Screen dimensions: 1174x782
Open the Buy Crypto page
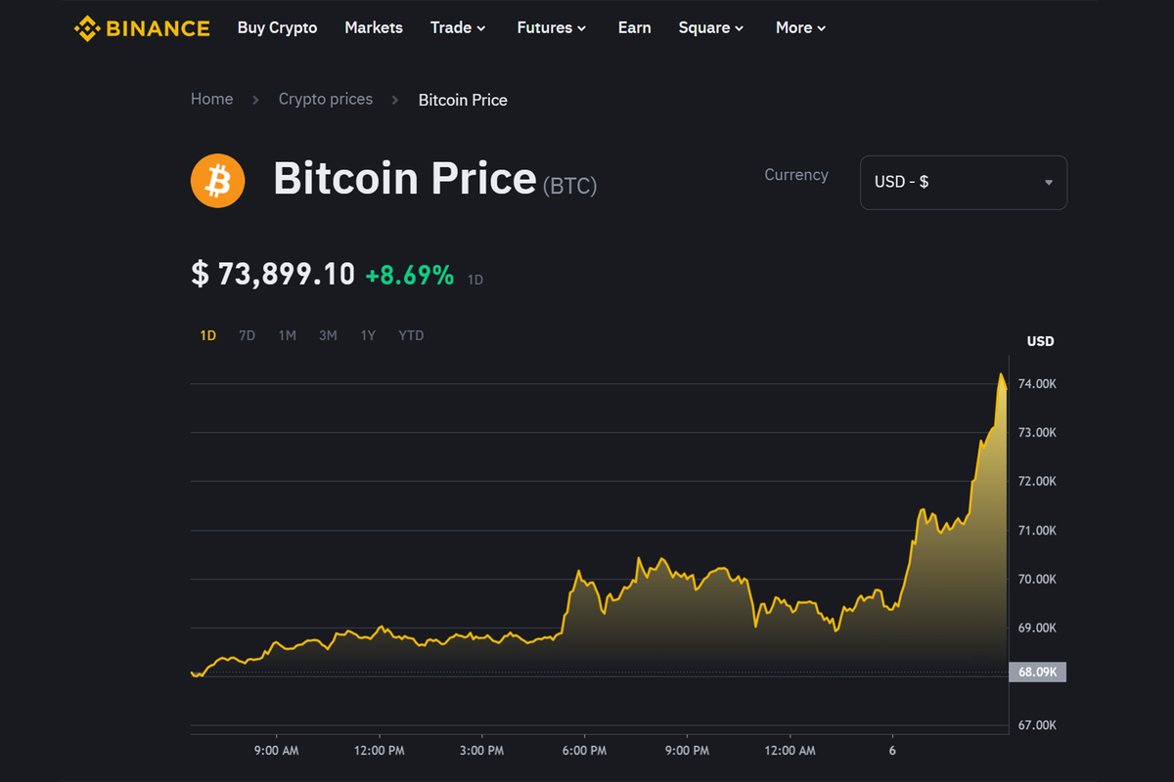[277, 28]
